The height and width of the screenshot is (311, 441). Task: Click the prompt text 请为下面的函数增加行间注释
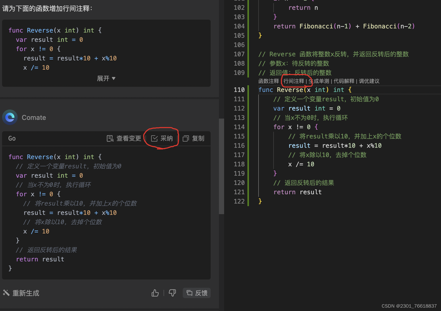pyautogui.click(x=47, y=9)
